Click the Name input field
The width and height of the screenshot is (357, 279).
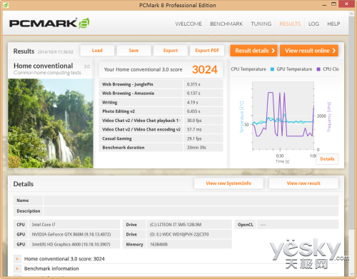191,201
